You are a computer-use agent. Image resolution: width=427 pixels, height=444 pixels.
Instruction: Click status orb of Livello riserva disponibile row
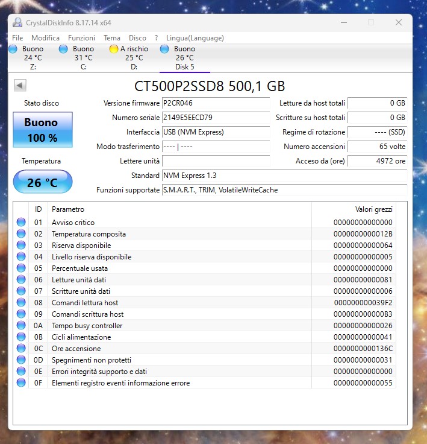pos(21,256)
